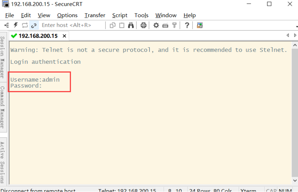The height and width of the screenshot is (192, 298).
Task: Click the Paste clipboard icon
Action: coord(122,25)
